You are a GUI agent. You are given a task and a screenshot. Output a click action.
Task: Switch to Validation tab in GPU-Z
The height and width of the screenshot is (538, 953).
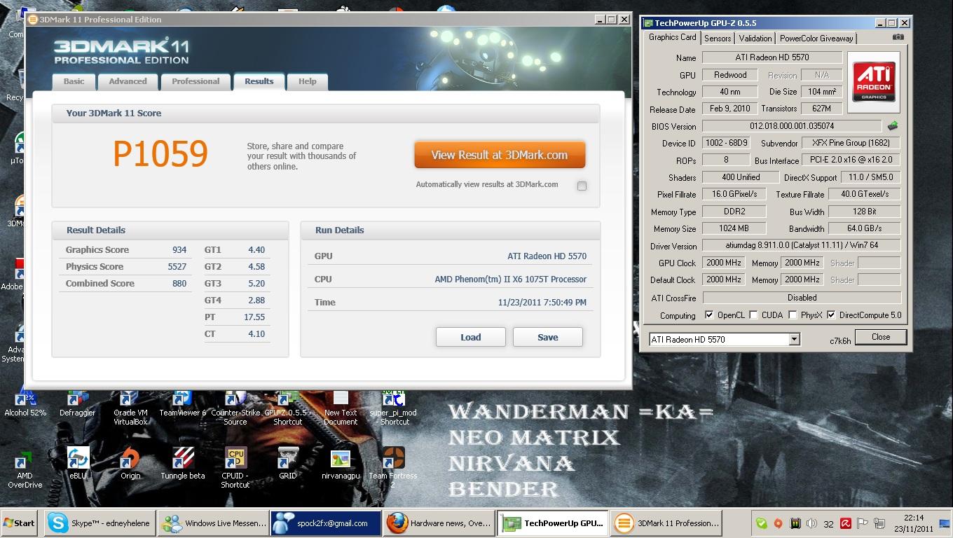[x=755, y=39]
